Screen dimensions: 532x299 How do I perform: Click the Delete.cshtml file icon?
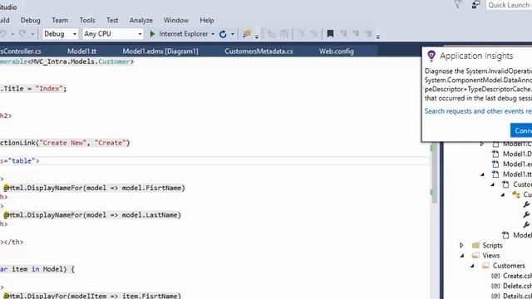(x=495, y=286)
